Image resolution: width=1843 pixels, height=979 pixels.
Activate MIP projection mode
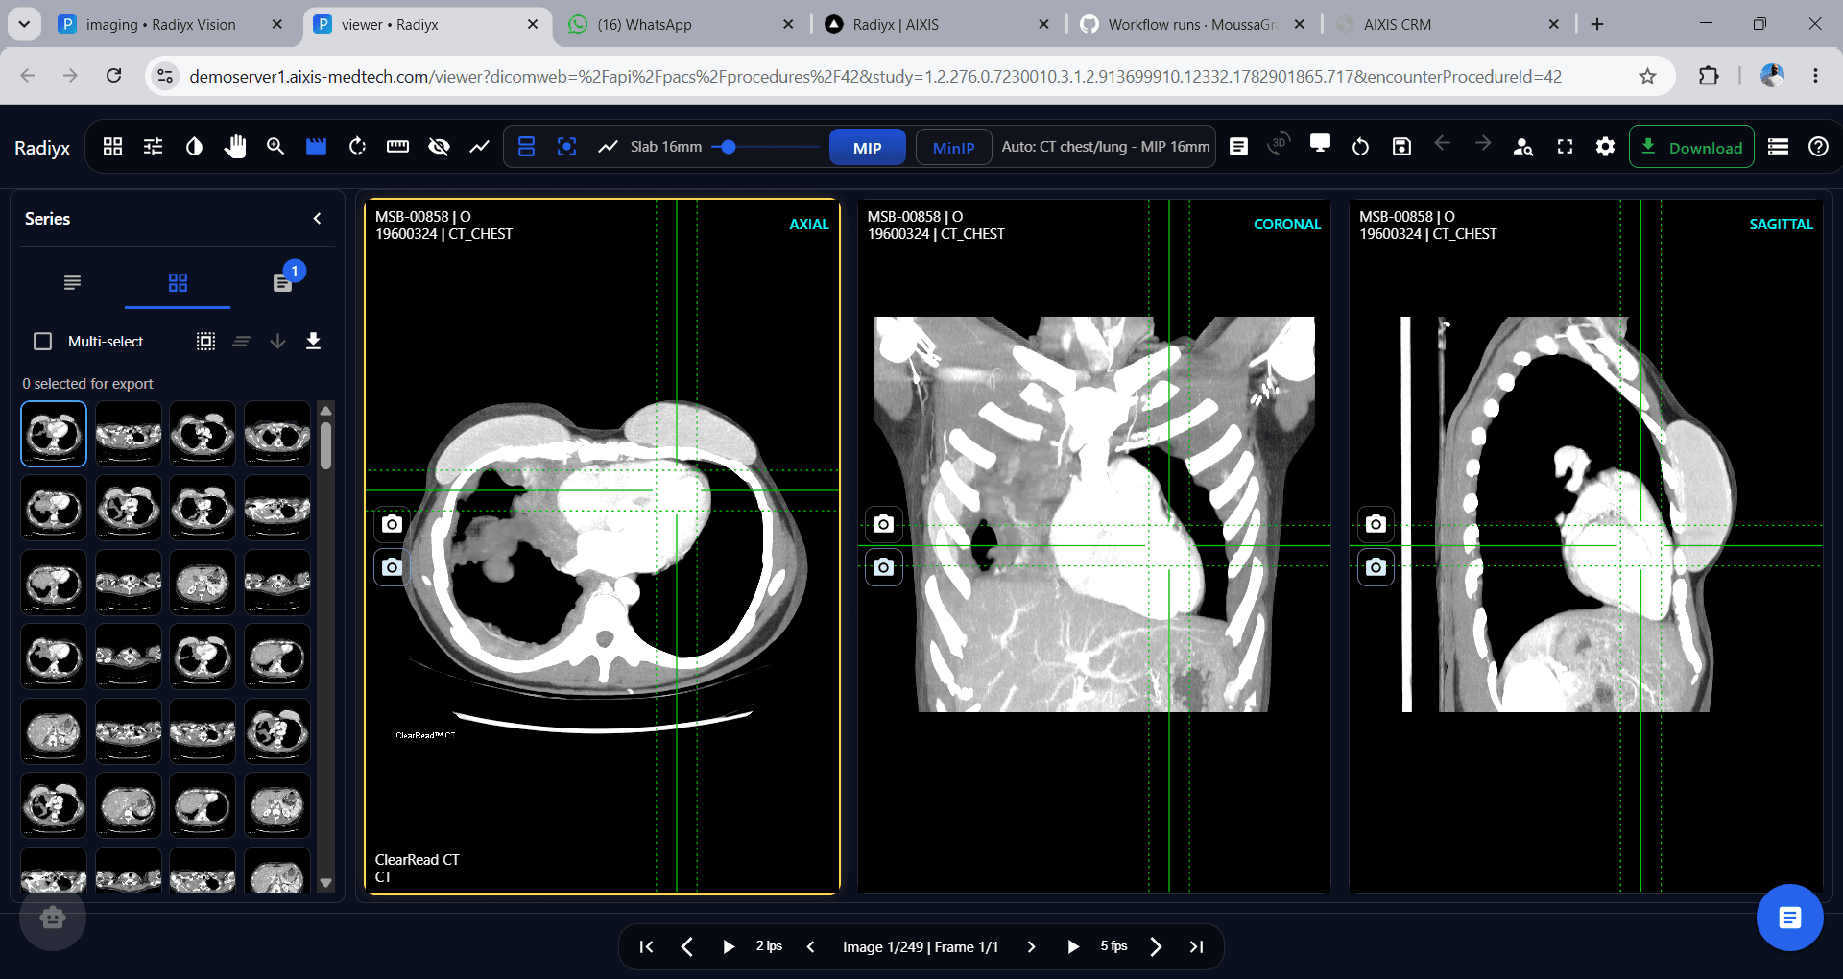[867, 148]
